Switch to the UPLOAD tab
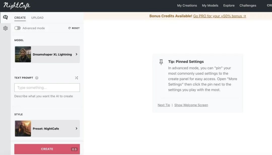The height and width of the screenshot is (155, 272). (38, 18)
